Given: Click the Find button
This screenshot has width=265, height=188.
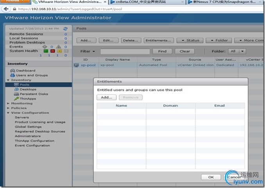Looking at the screenshot, I should (x=162, y=51).
